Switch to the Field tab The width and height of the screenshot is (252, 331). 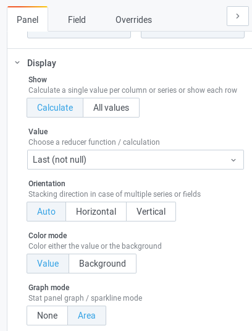point(77,20)
